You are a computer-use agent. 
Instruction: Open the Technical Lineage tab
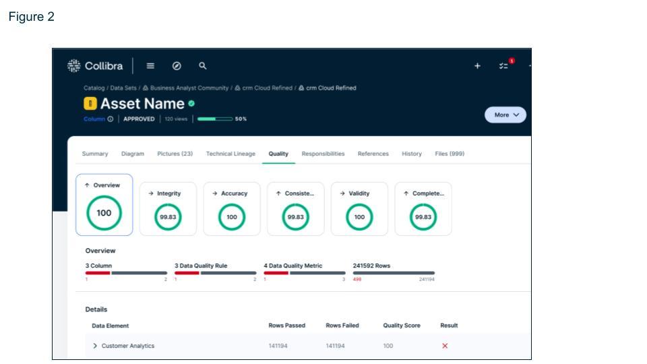230,154
